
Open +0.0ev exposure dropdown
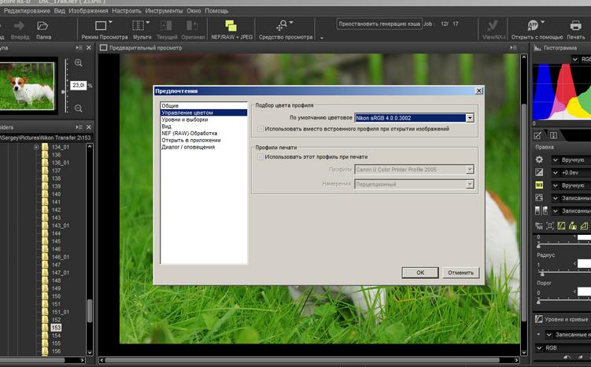point(555,172)
